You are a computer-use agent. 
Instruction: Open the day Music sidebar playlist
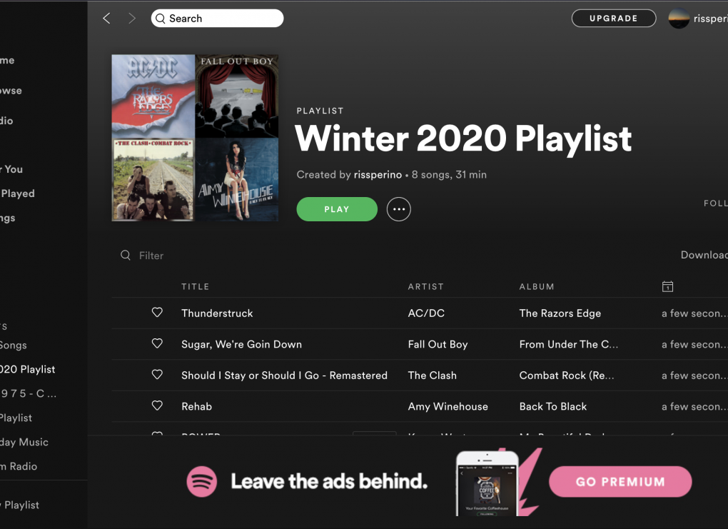click(24, 442)
